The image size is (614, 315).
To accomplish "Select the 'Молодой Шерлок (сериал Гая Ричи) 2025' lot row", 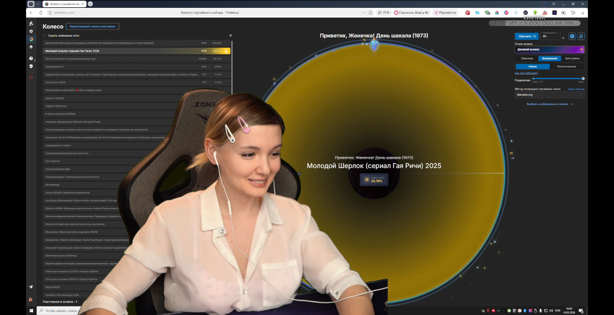I will coord(136,51).
